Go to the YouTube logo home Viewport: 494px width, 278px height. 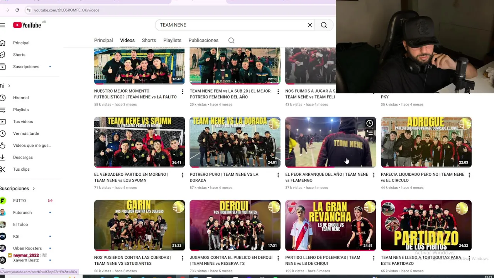coord(27,25)
